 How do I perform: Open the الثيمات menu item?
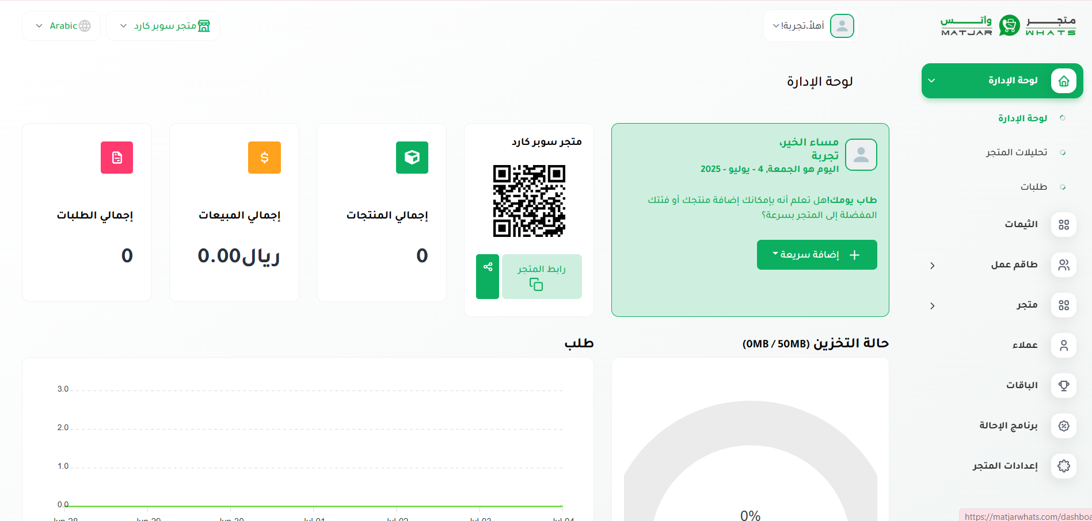pos(1021,224)
